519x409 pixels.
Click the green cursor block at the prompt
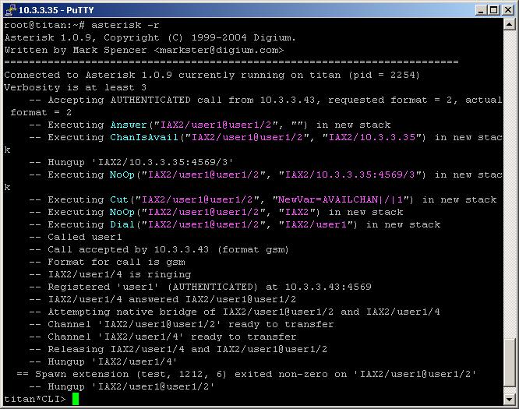click(x=76, y=399)
